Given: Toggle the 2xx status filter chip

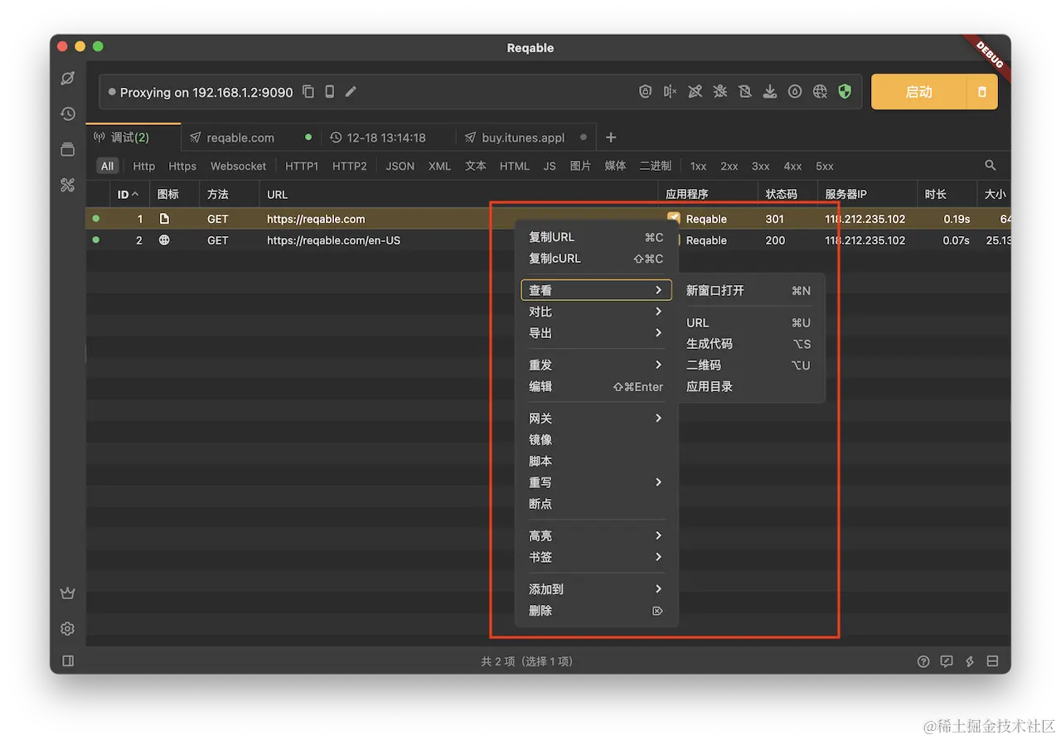Looking at the screenshot, I should tap(729, 166).
